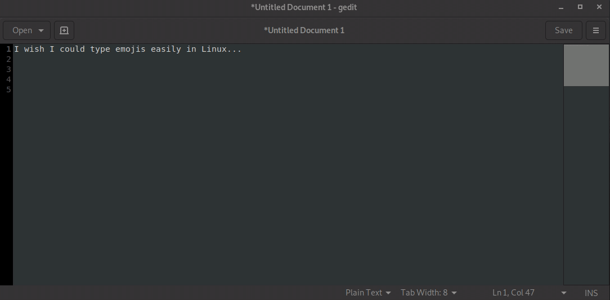Click the "*Untitled Document 1" header title

tap(304, 30)
